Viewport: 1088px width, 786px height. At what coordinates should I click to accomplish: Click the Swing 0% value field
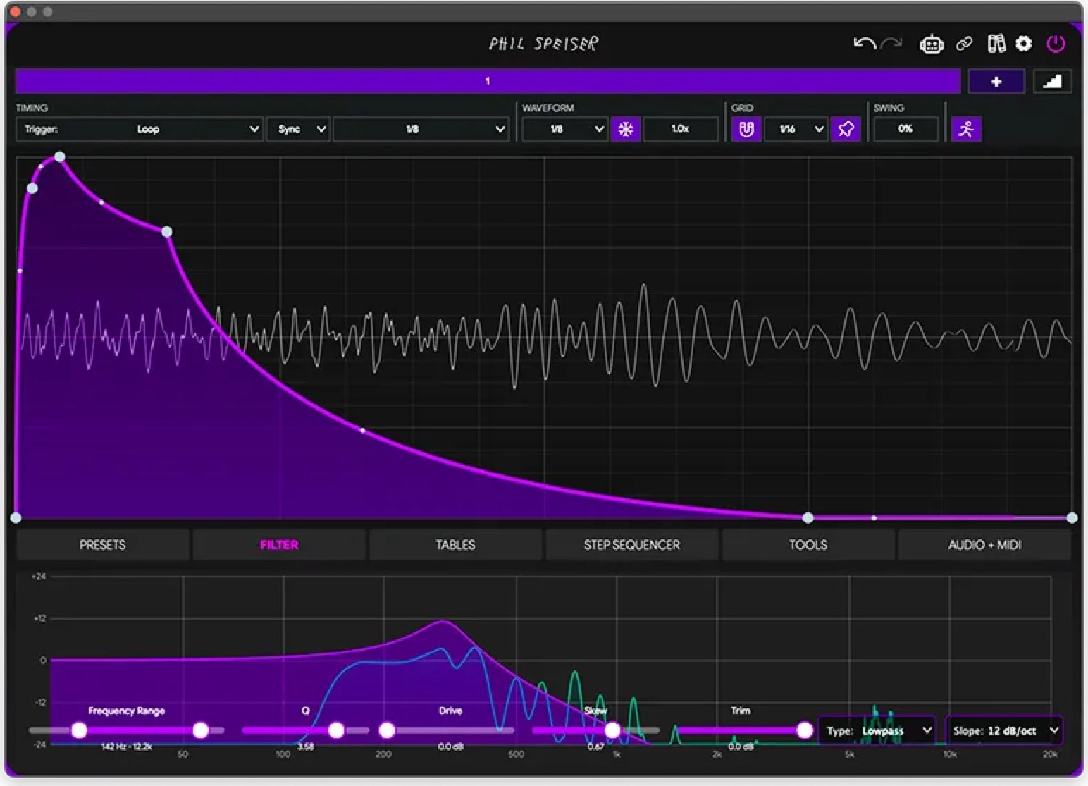point(905,129)
